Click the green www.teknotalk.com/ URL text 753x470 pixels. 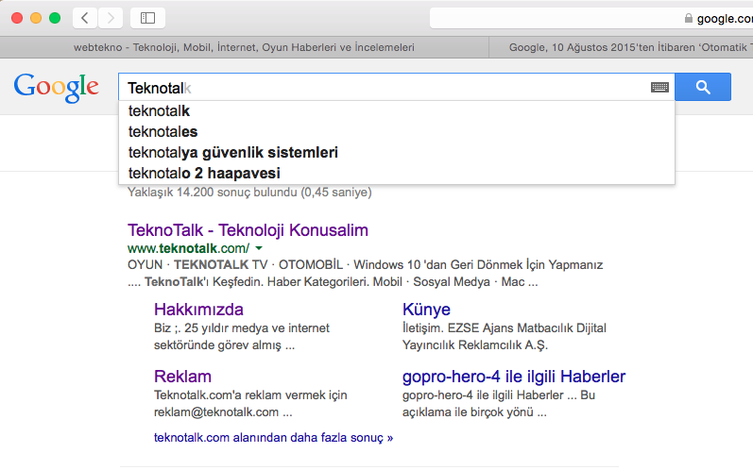(188, 248)
